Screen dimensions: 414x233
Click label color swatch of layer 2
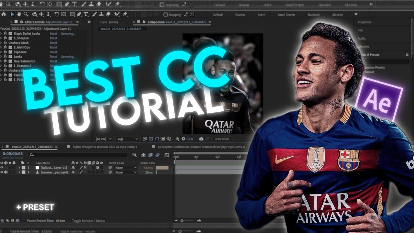point(23,172)
